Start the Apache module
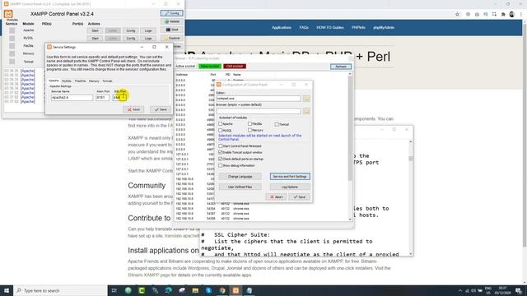This screenshot has width=527, height=296. tap(96, 30)
